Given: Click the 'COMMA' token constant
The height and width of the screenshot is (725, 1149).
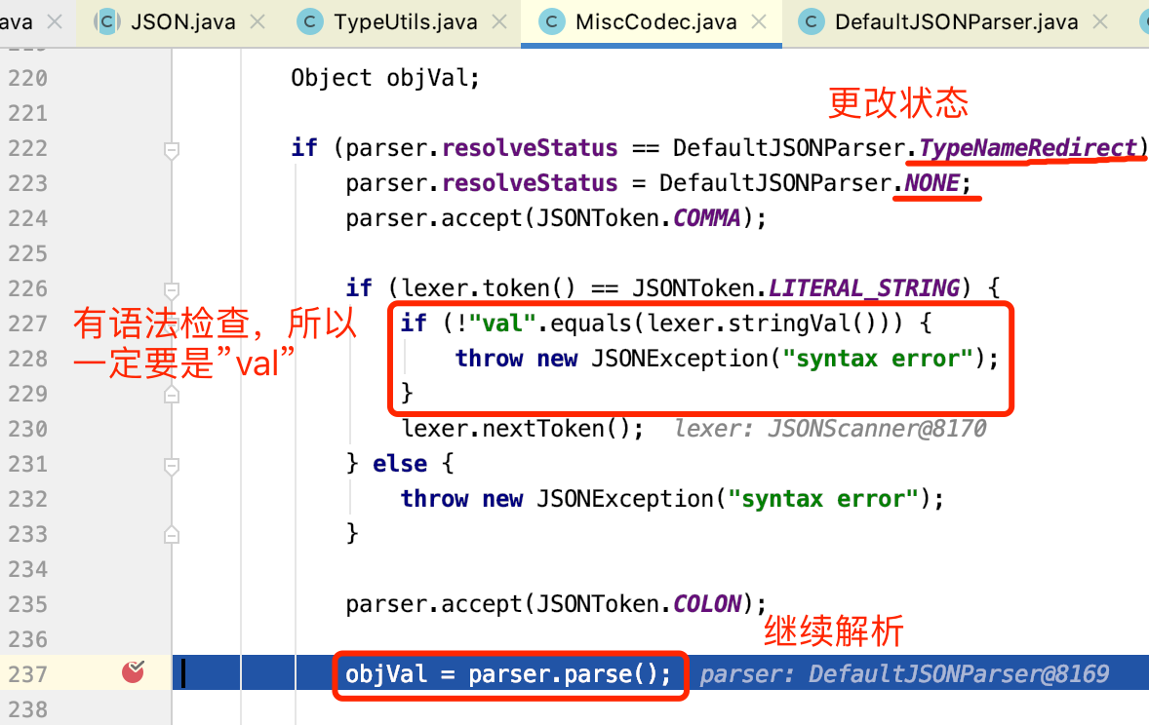Looking at the screenshot, I should [x=707, y=218].
